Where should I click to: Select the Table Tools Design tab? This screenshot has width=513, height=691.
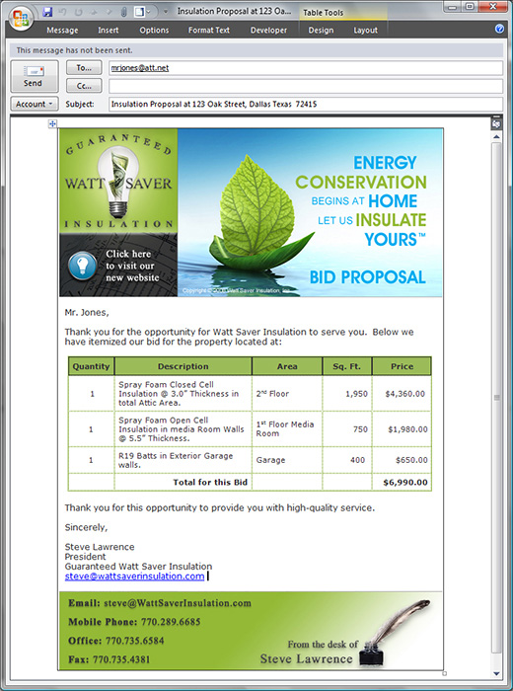point(321,30)
